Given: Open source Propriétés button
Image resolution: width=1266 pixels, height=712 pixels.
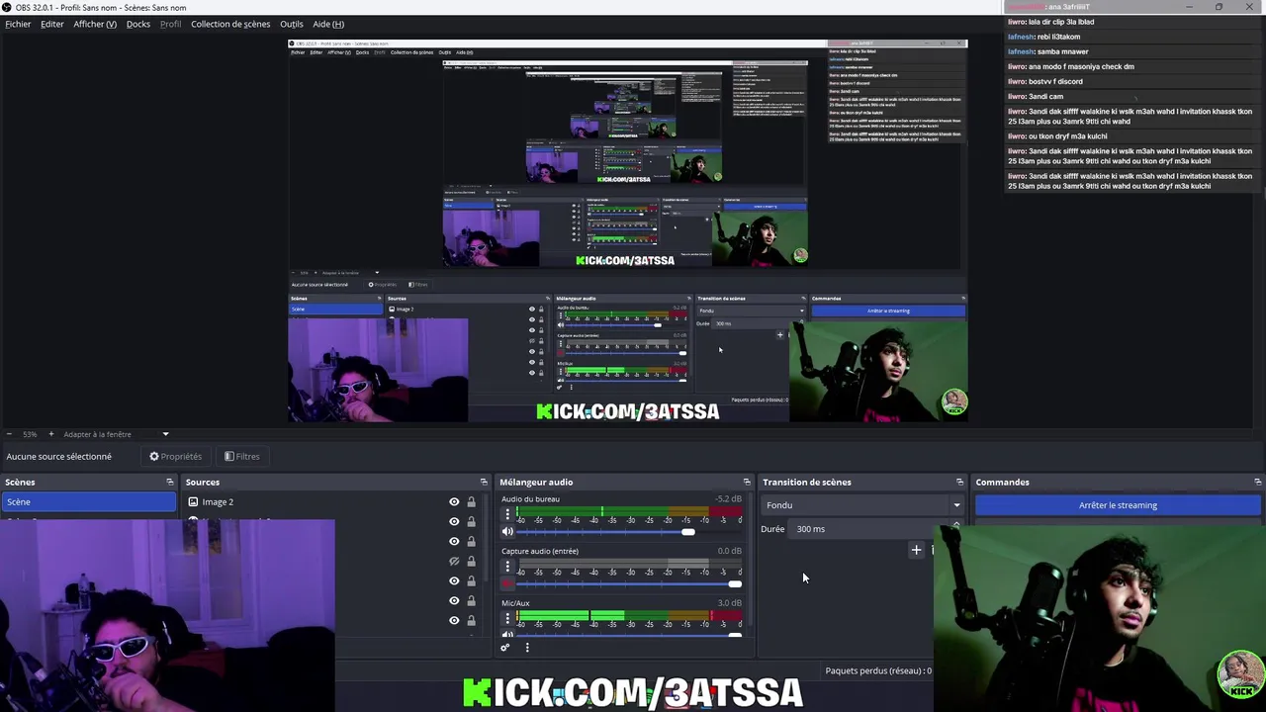Looking at the screenshot, I should tap(175, 456).
